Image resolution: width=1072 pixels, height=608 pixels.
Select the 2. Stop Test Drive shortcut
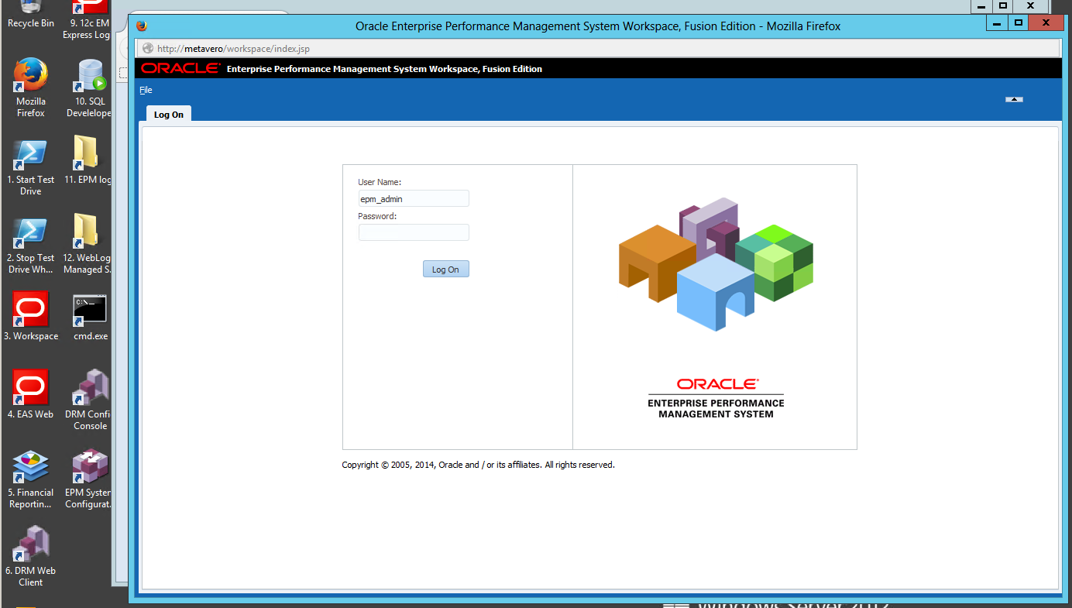pyautogui.click(x=31, y=244)
